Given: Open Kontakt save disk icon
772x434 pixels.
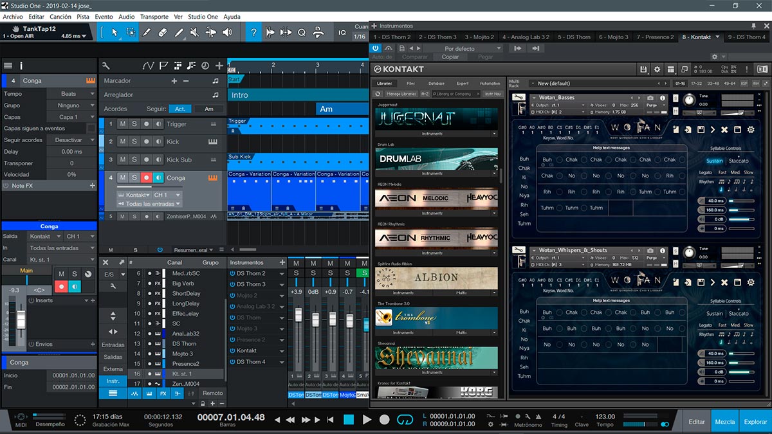Looking at the screenshot, I should 643,69.
